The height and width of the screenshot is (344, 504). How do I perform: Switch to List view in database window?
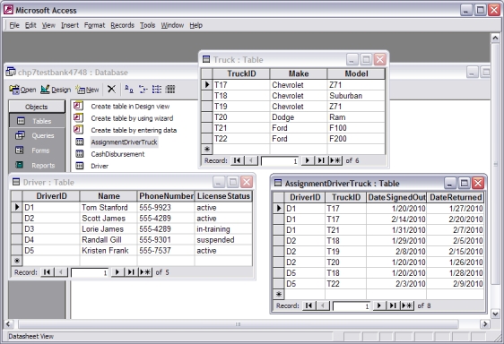(x=157, y=89)
